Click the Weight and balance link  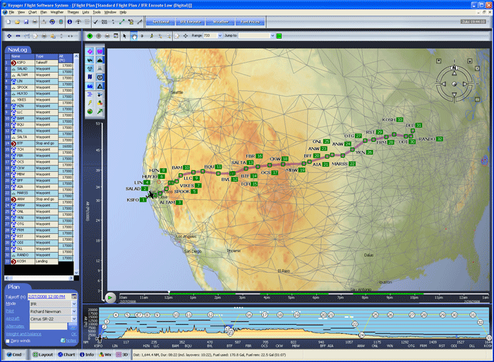click(23, 334)
